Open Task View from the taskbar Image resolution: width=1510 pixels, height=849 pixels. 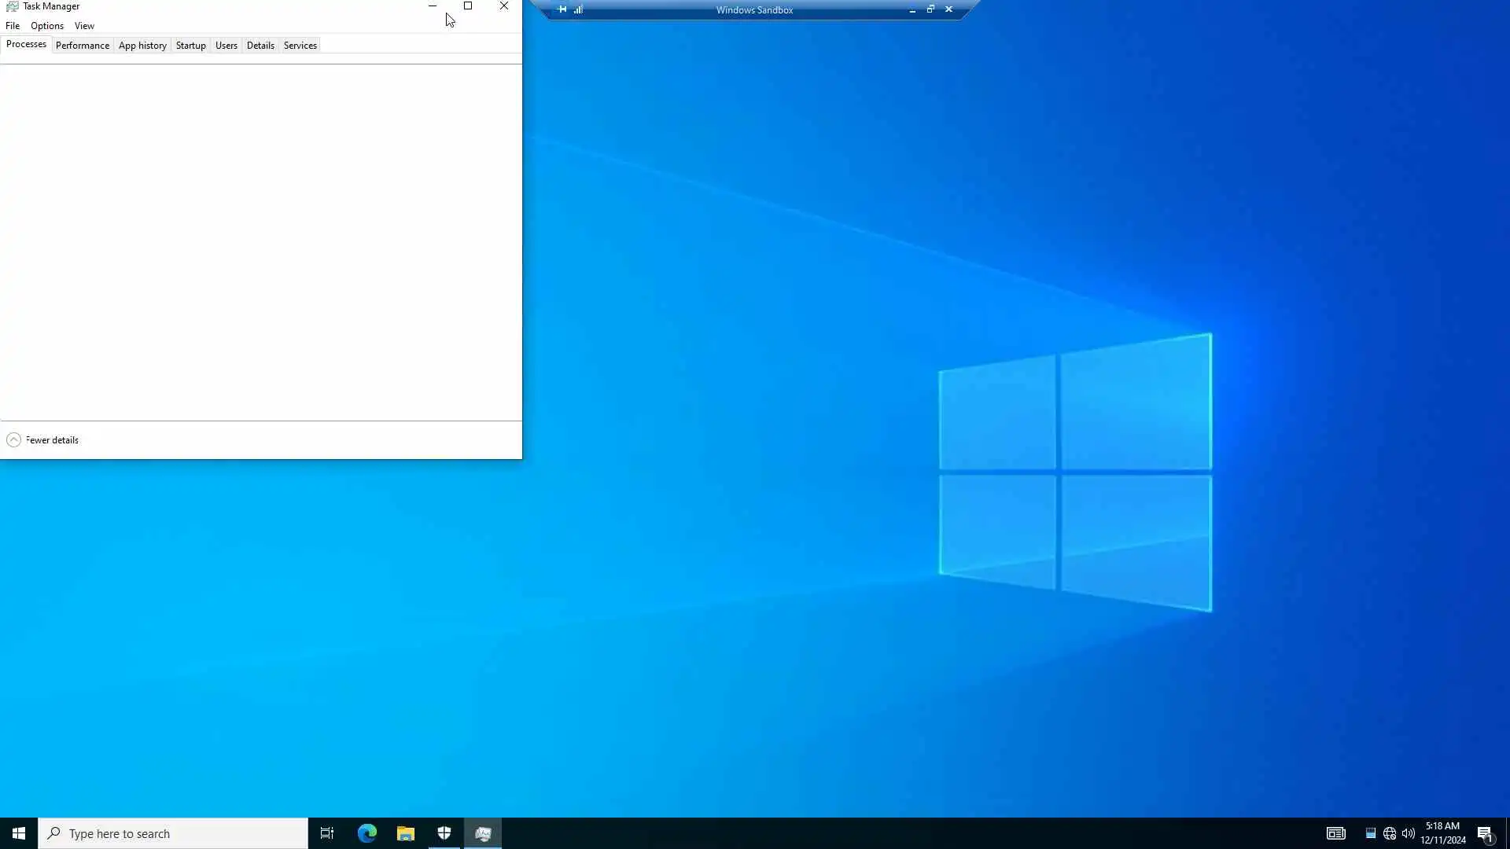tap(327, 833)
